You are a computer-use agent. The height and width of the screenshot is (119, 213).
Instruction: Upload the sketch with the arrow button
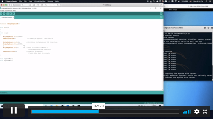tap(4, 14)
